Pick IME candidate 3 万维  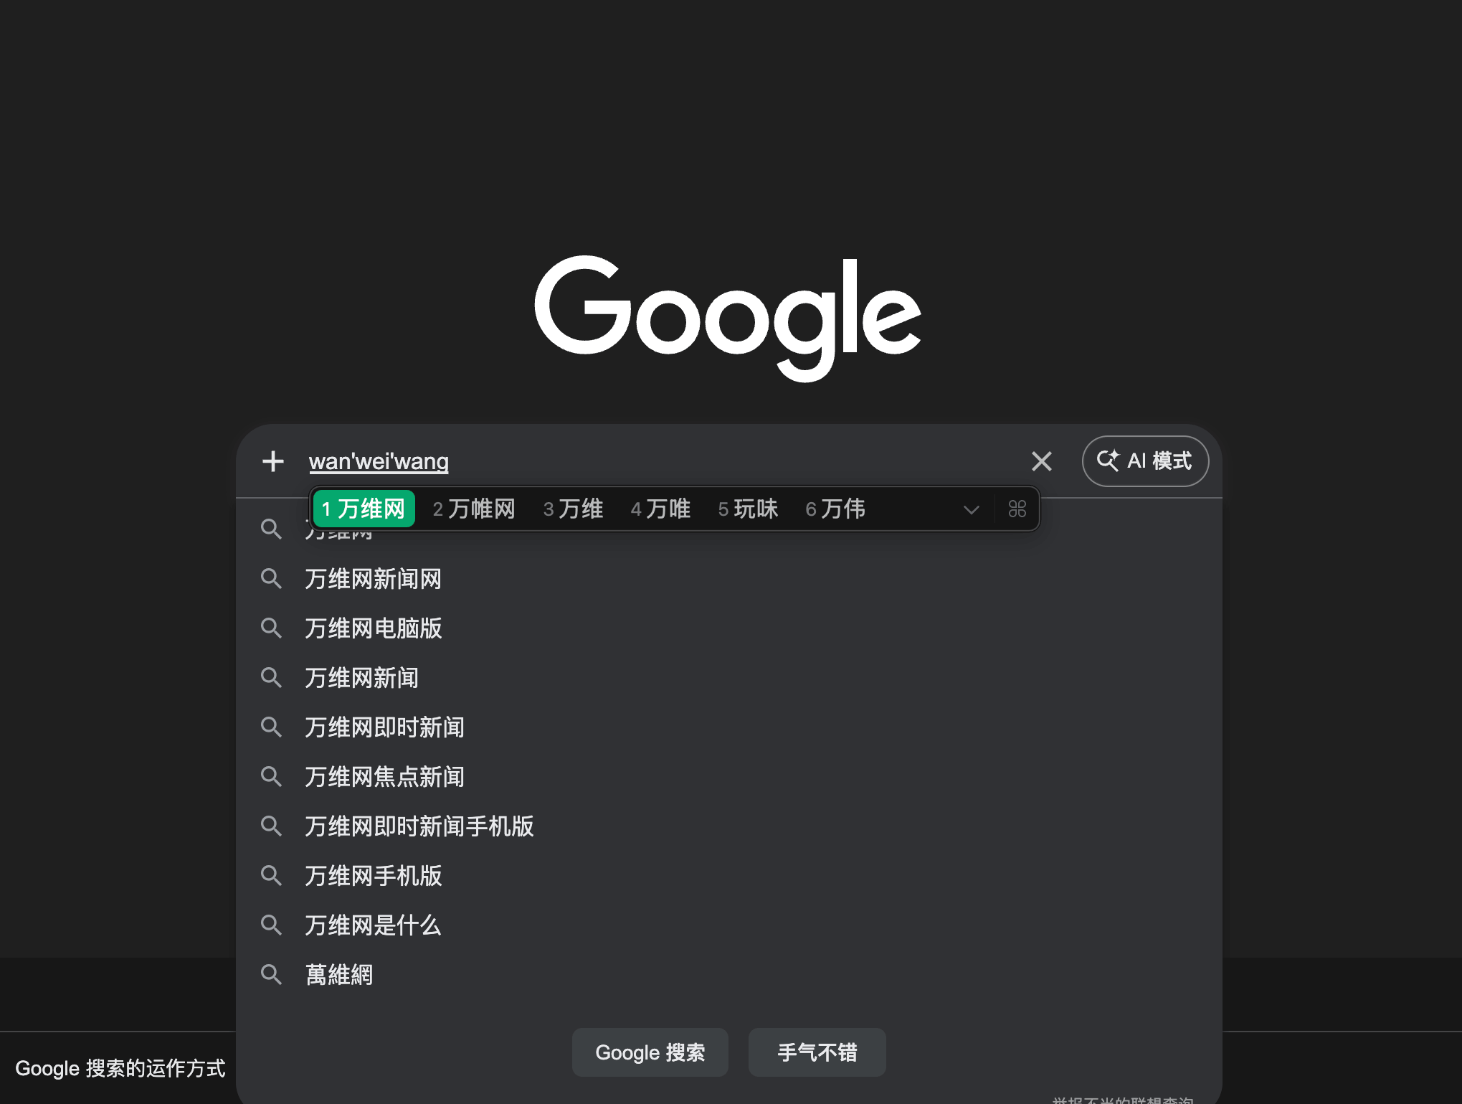click(573, 509)
